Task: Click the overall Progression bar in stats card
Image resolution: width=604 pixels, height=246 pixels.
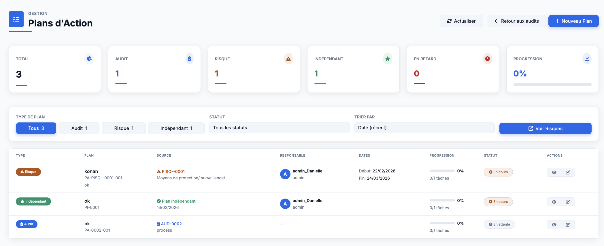Action: (x=552, y=84)
